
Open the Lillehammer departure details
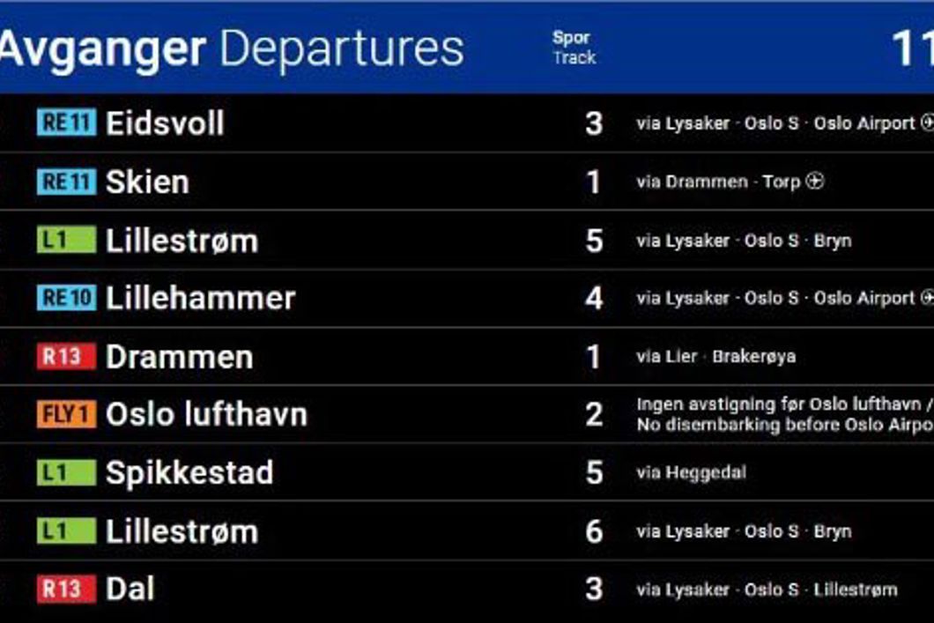coord(200,299)
